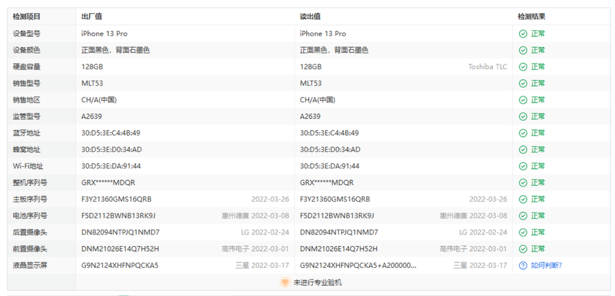Select the 监管型号 row label
615x296 pixels.
(x=26, y=117)
